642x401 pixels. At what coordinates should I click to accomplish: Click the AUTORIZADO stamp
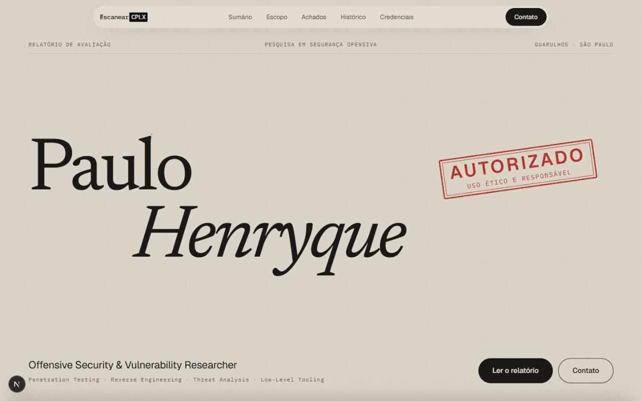click(518, 169)
